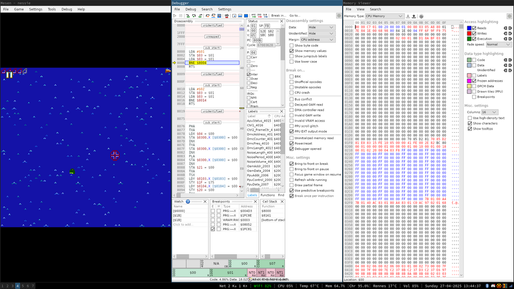
Task: Open Debug menu in Debugger window
Action: 191,9
